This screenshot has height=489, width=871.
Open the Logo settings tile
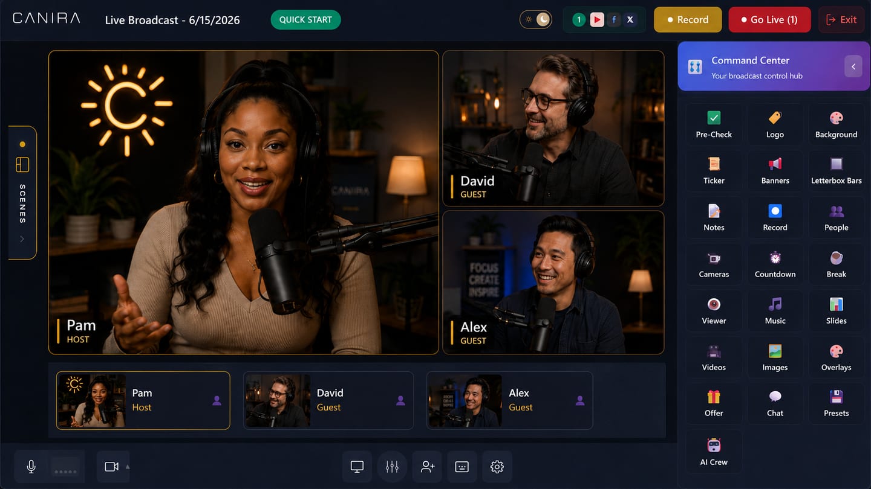775,123
